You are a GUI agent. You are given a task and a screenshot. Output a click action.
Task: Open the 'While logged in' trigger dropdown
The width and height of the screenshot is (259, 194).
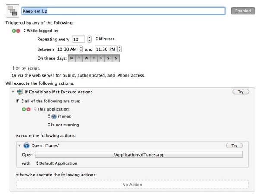click(x=41, y=31)
